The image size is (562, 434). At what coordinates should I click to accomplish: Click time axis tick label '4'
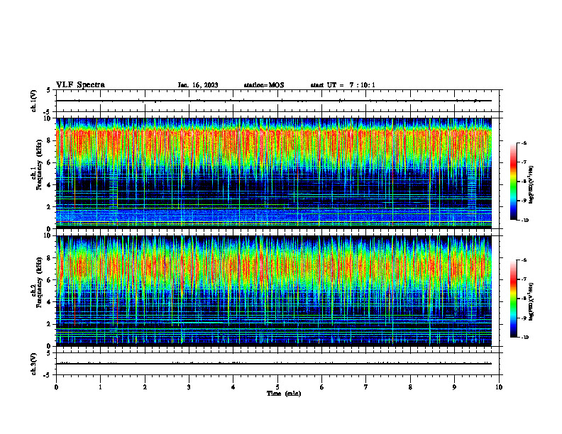coord(233,387)
